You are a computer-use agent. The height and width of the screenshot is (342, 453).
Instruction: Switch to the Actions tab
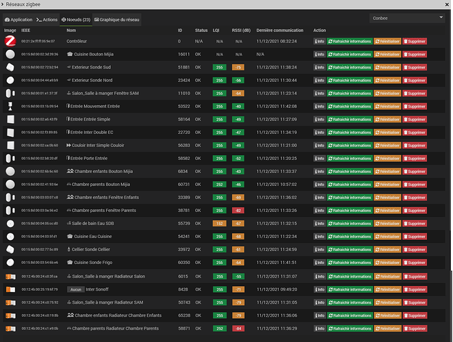47,20
